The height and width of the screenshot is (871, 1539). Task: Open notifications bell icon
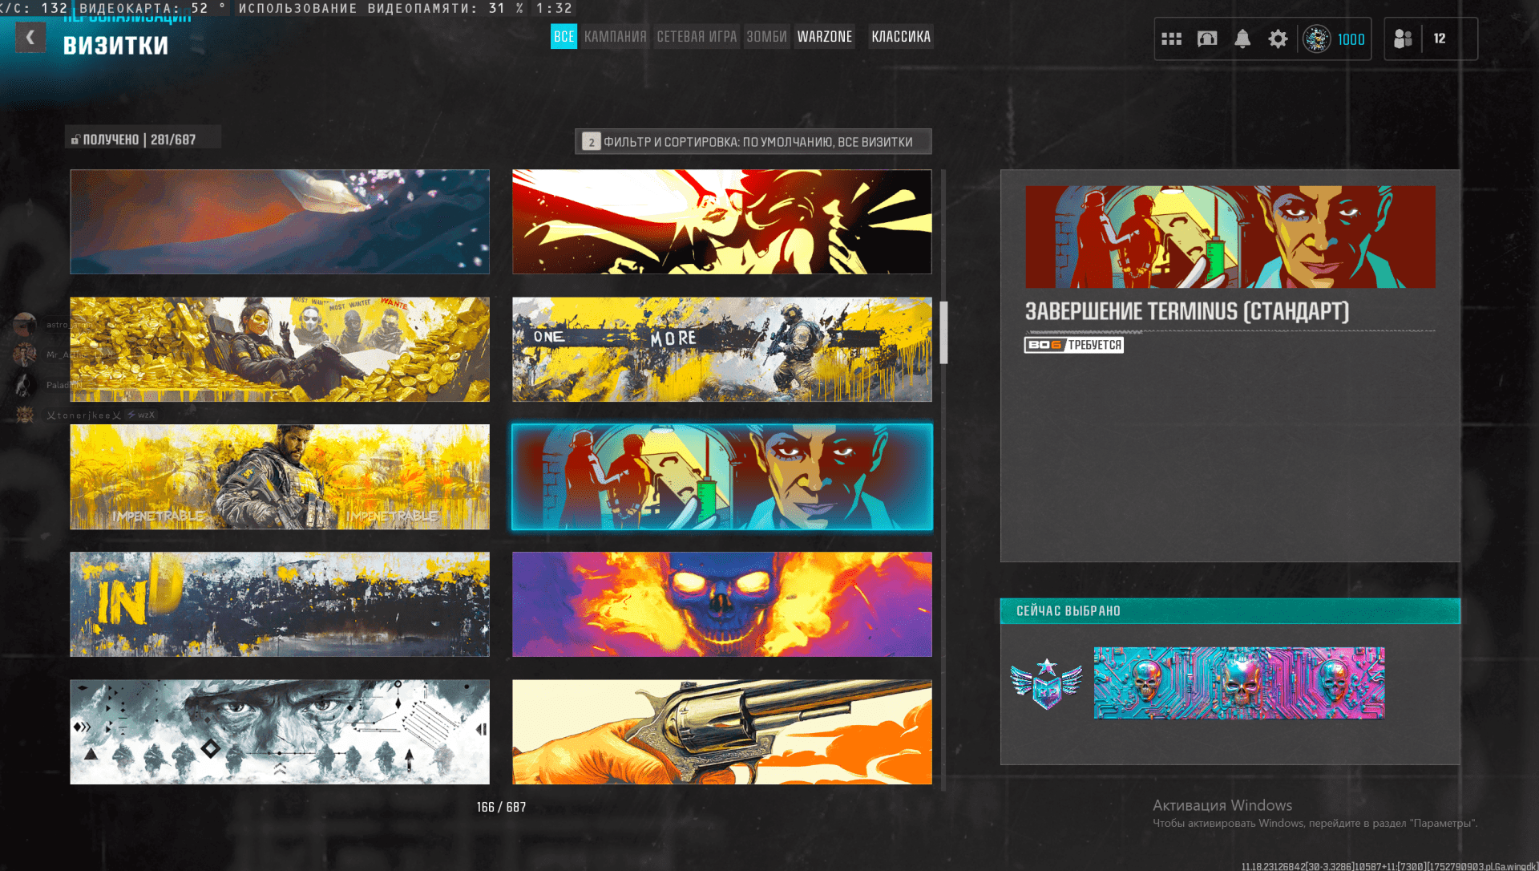1242,38
